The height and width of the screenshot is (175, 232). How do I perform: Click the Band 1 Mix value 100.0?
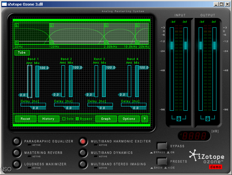coord(44,68)
